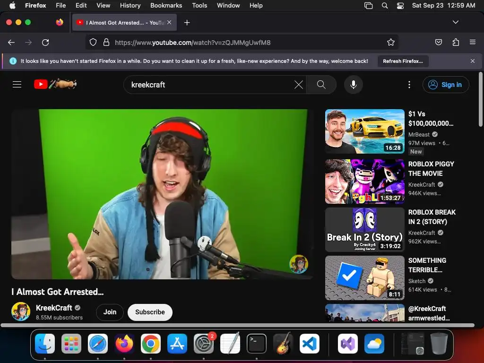The image size is (484, 363).
Task: Open the Apple menu
Action: [x=12, y=5]
